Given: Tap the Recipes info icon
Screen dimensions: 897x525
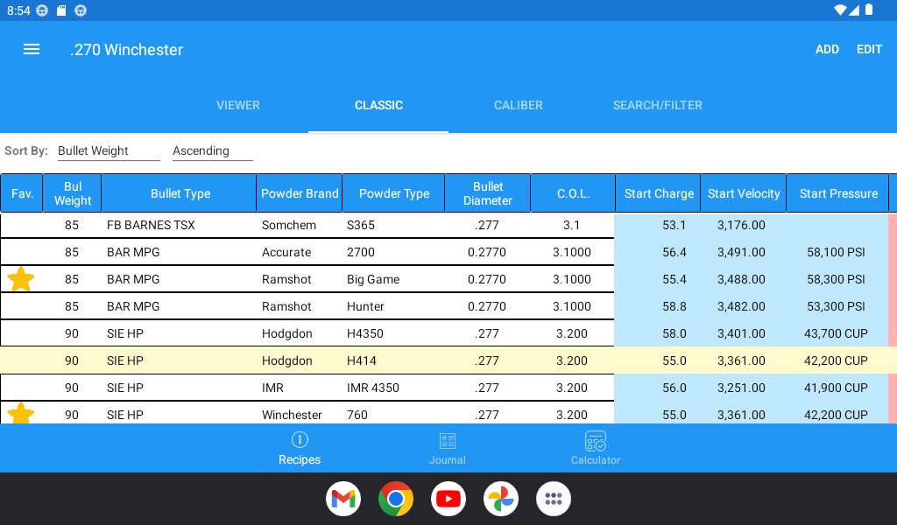Looking at the screenshot, I should pyautogui.click(x=300, y=440).
